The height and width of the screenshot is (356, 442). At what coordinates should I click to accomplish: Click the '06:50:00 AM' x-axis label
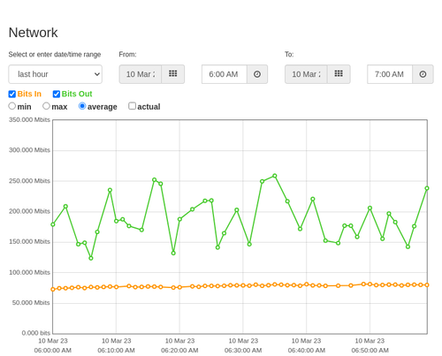click(370, 351)
